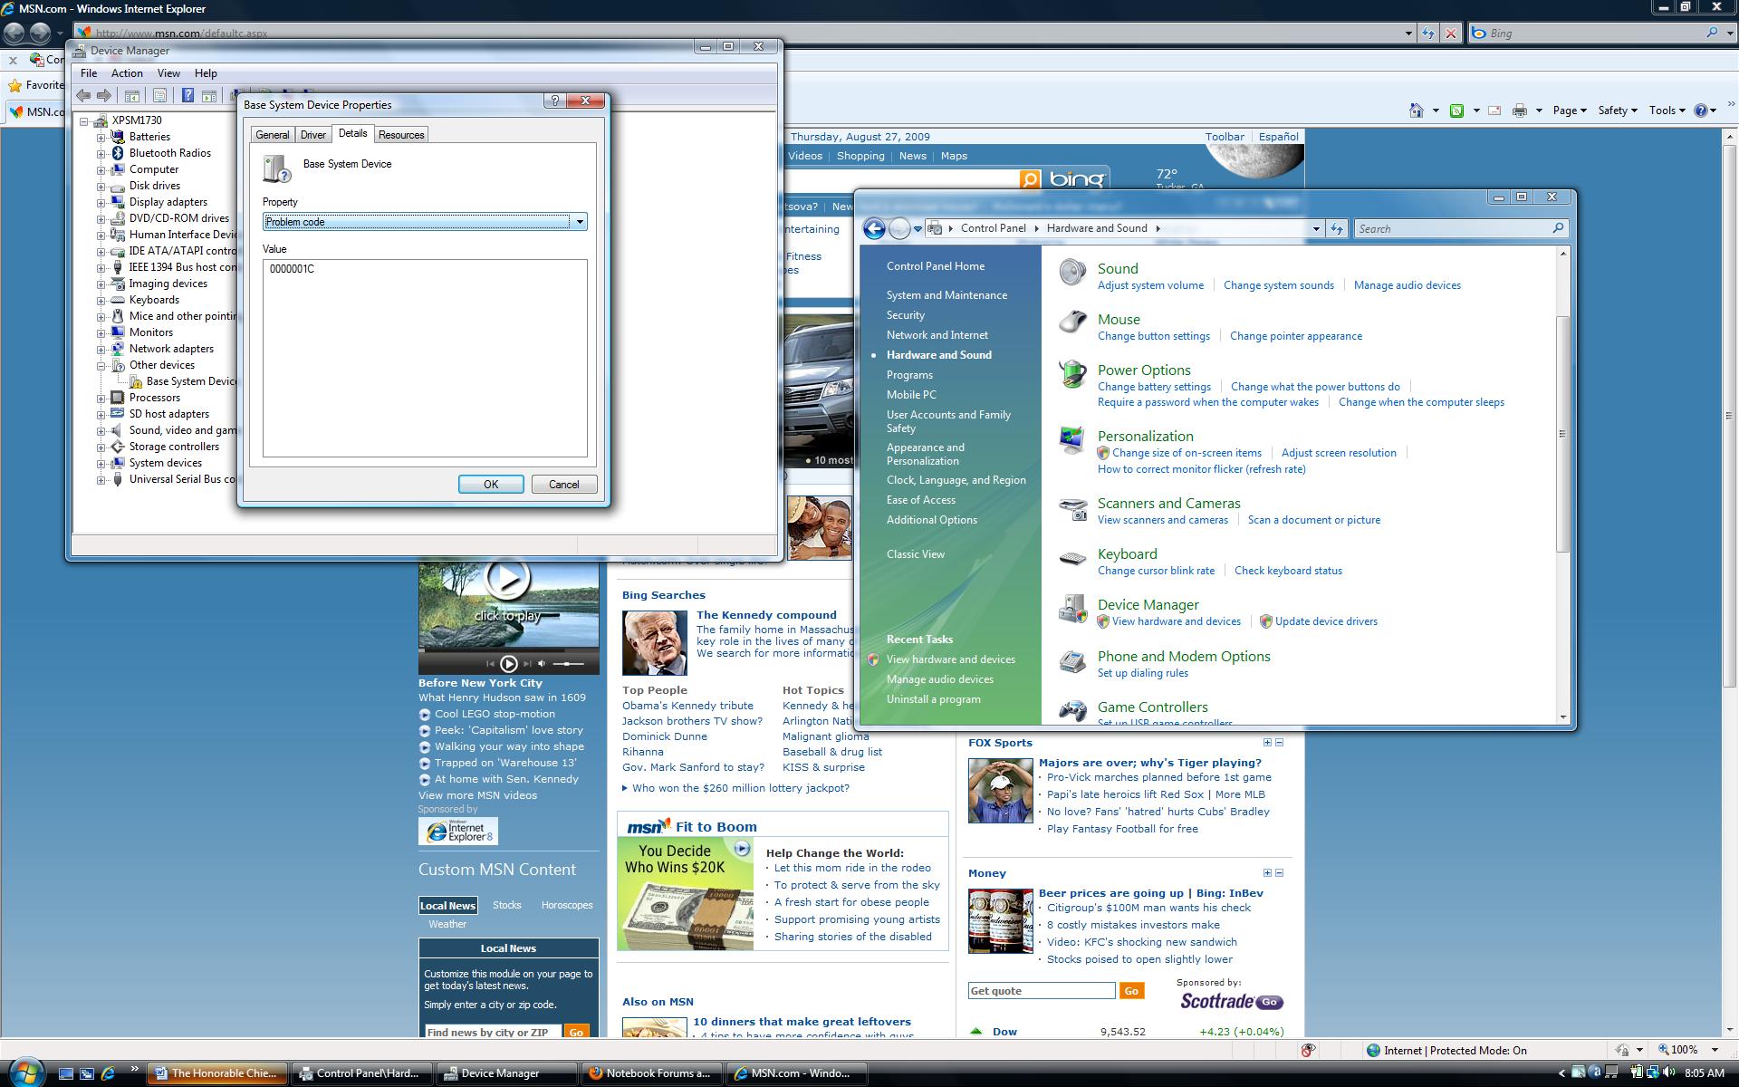
Task: Expand the Bluetooth Radios node
Action: coord(101,154)
